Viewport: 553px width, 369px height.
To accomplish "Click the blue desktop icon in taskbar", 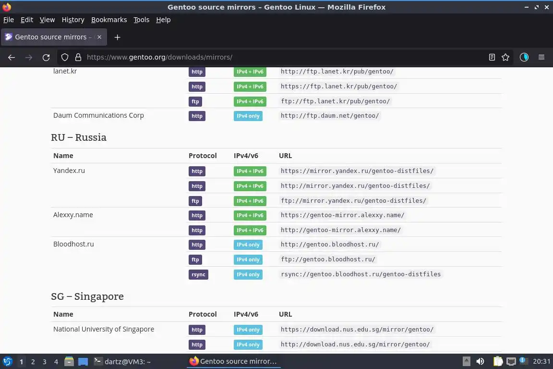I will (x=83, y=362).
